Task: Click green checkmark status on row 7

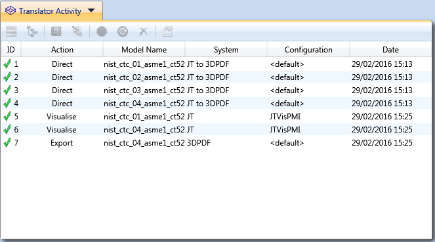Action: (7, 142)
